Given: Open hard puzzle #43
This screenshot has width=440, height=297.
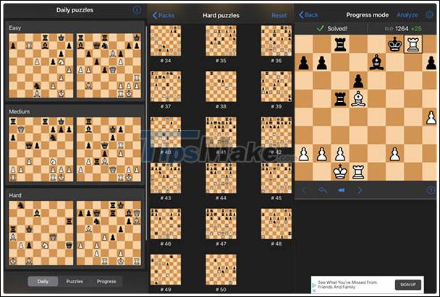Looking at the screenshot, I should point(166,178).
